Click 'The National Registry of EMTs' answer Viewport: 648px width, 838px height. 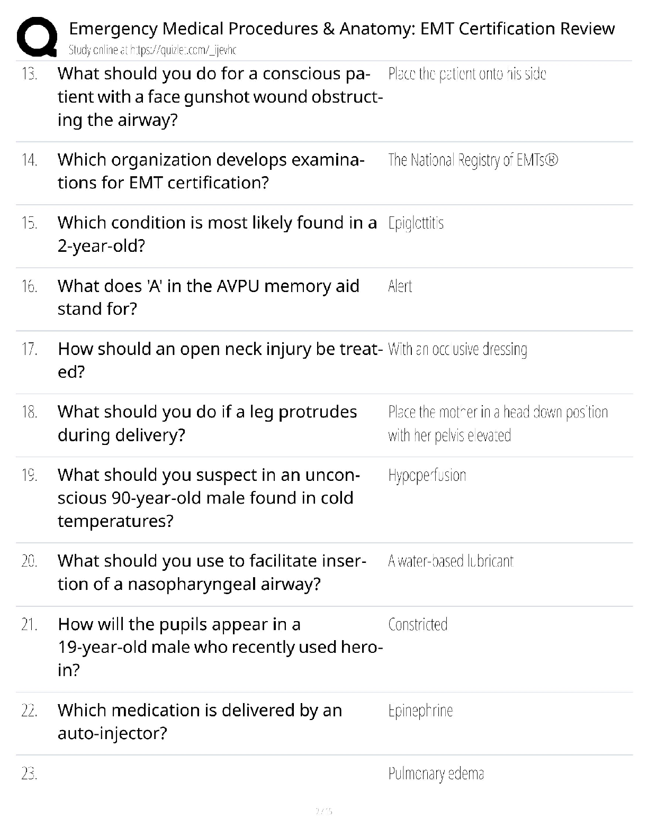coord(473,160)
